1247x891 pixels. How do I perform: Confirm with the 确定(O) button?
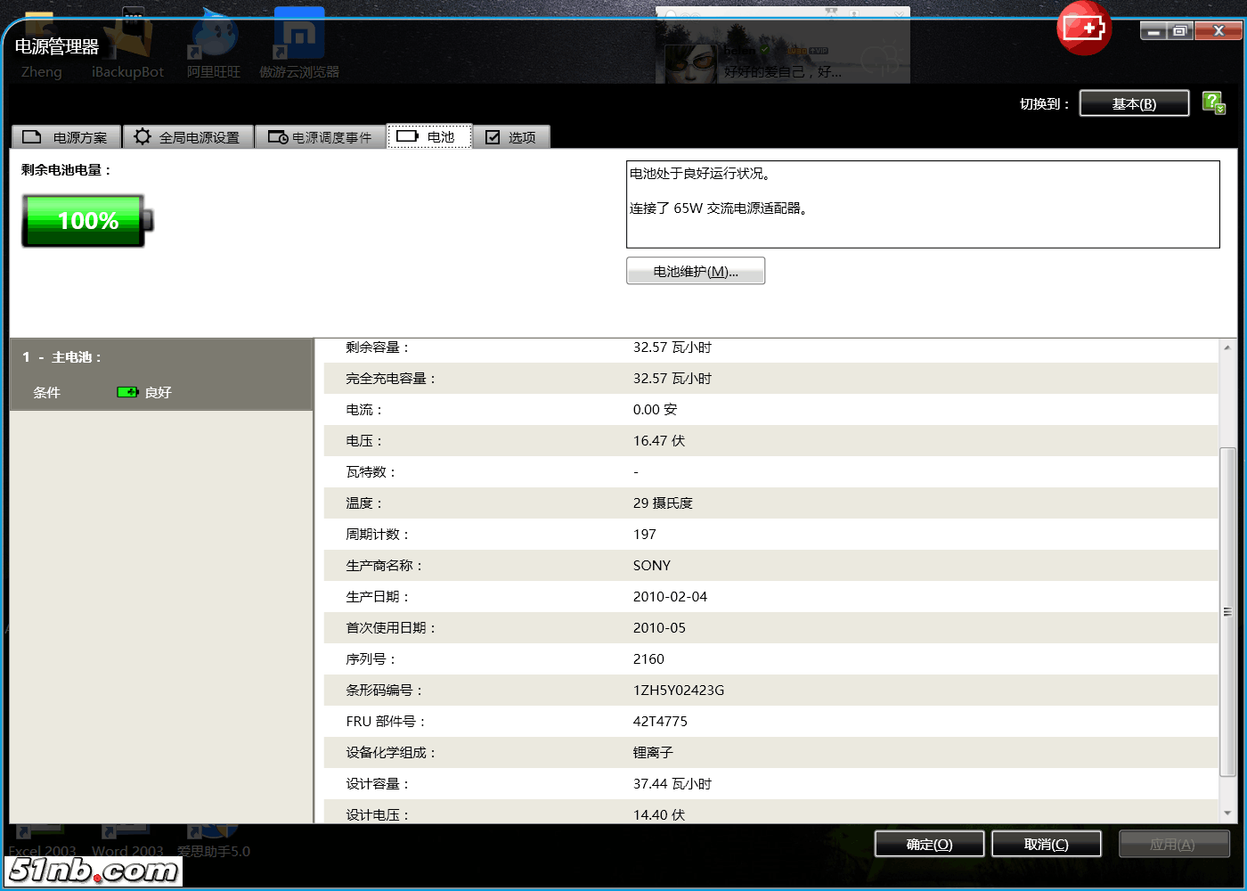coord(929,844)
